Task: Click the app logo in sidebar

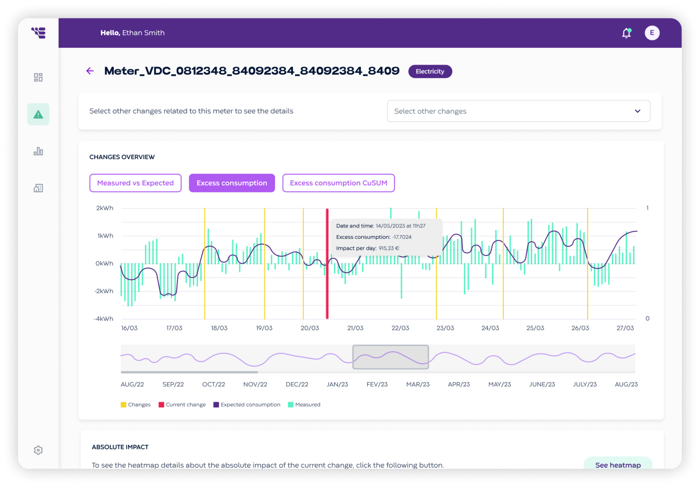Action: click(38, 33)
